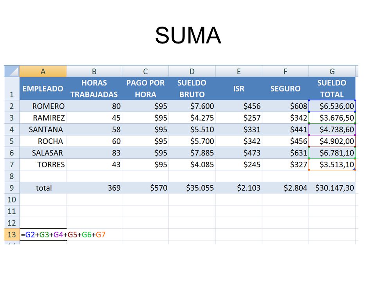
Task: Select column B header
Action: coord(94,71)
